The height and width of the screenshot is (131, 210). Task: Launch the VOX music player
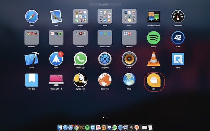[x=129, y=59]
